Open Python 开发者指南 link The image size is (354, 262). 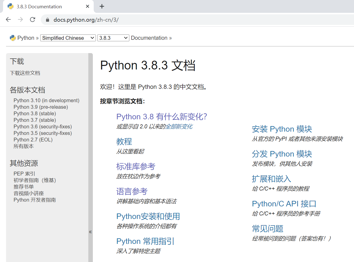click(x=35, y=200)
